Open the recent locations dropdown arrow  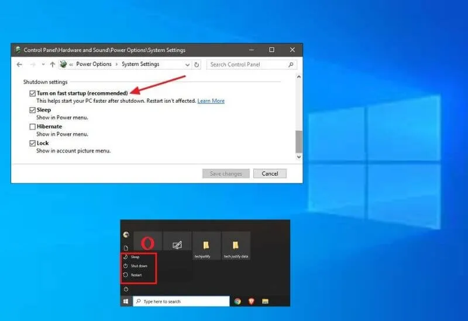pyautogui.click(x=43, y=65)
